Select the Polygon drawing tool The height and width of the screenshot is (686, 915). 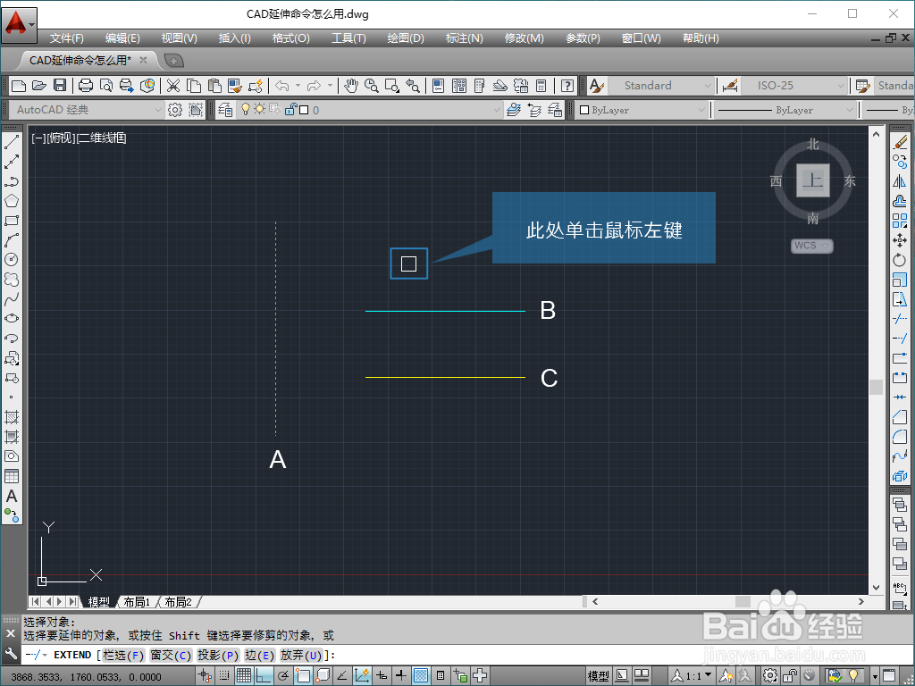pos(12,201)
